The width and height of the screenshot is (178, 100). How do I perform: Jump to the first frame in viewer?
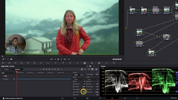(51, 59)
